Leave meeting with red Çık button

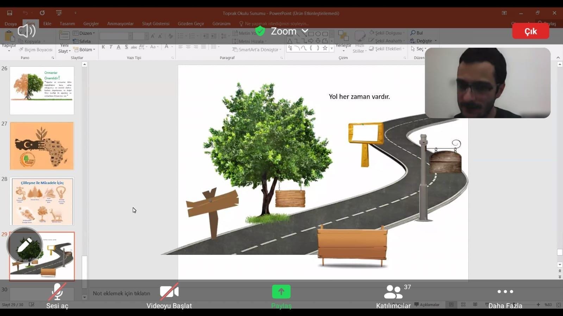point(531,31)
